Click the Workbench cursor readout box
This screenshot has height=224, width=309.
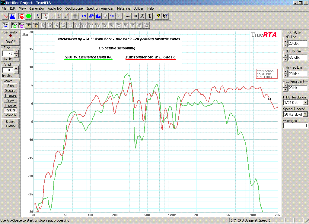(267, 74)
